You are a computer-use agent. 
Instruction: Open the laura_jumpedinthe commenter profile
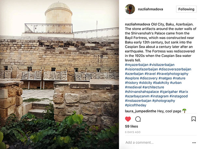click(x=140, y=111)
